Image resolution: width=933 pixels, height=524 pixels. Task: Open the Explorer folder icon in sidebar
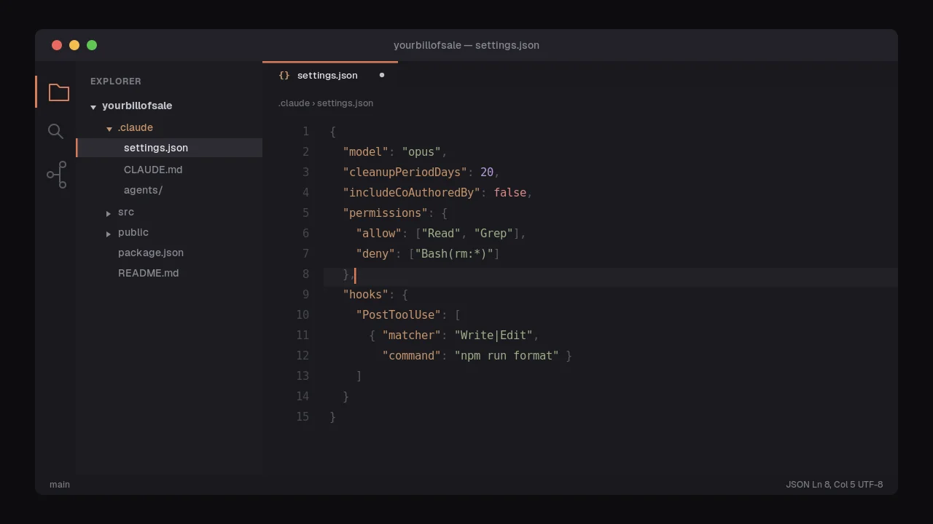pos(59,92)
